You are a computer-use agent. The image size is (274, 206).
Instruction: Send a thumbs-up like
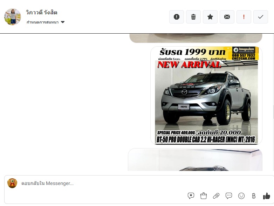267,196
